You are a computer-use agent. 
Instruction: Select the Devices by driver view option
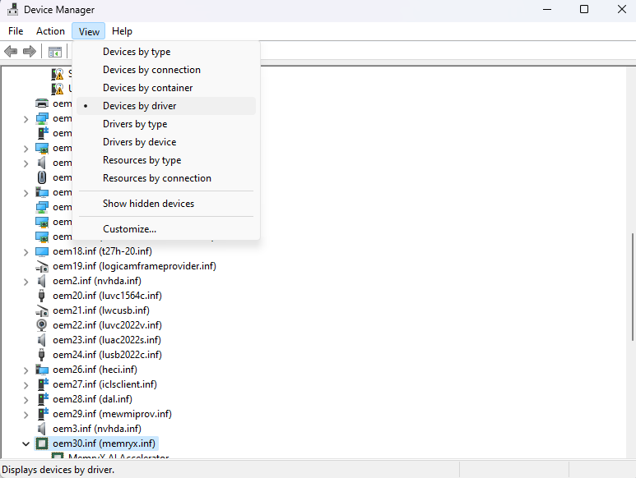(139, 106)
